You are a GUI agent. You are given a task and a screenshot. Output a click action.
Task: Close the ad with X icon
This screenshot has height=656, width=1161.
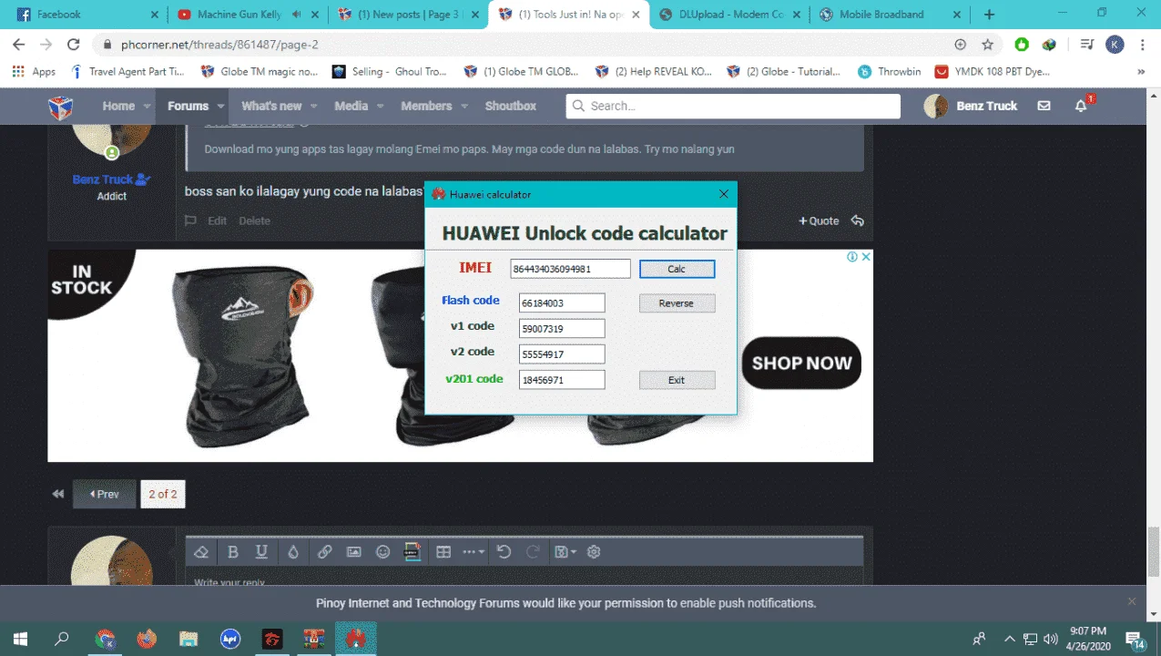tap(867, 257)
